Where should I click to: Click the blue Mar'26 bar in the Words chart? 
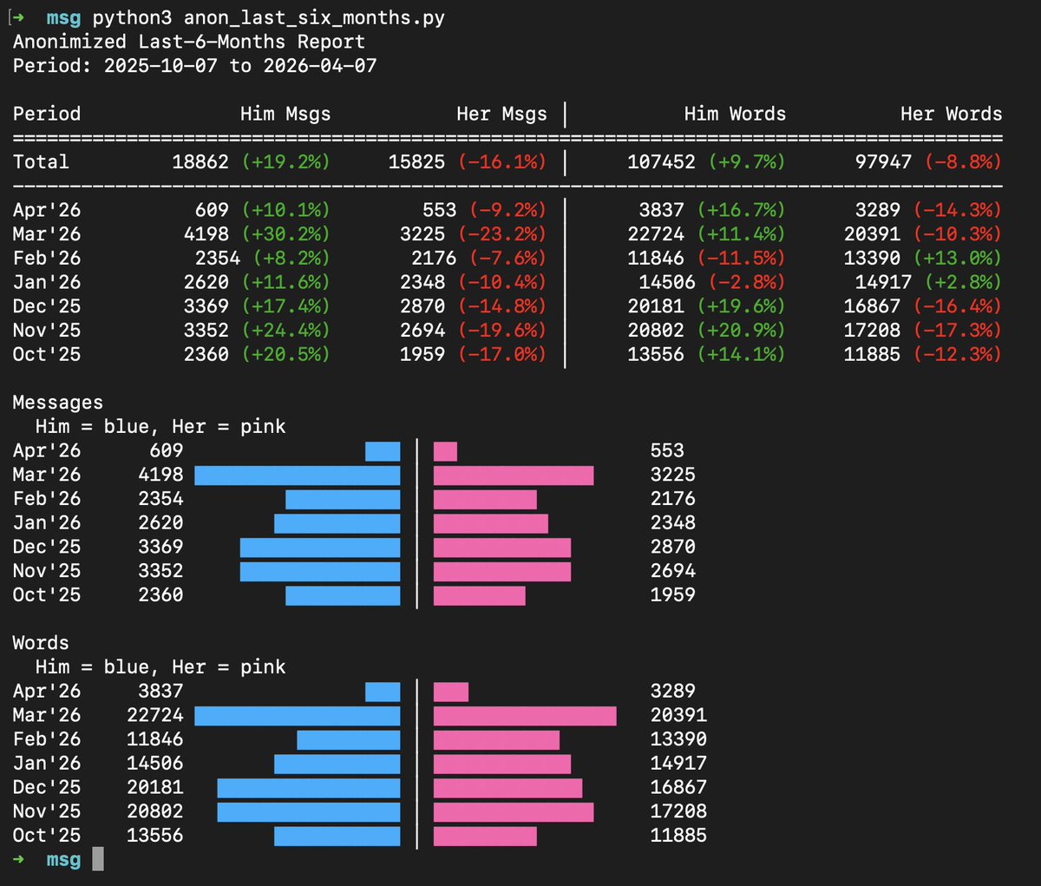(x=298, y=716)
